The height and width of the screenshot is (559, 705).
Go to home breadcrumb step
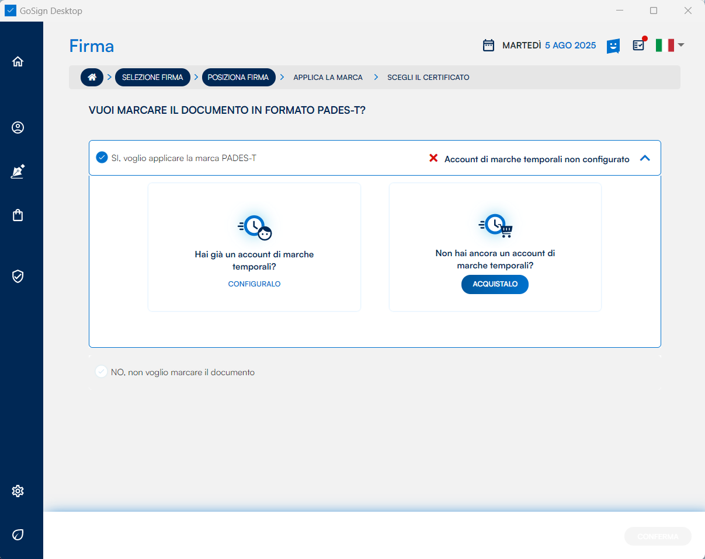coord(92,77)
